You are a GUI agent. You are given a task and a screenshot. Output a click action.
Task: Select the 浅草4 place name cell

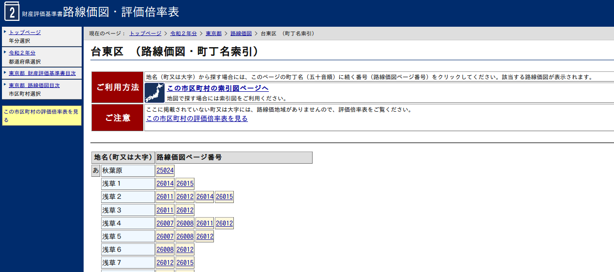pos(128,223)
